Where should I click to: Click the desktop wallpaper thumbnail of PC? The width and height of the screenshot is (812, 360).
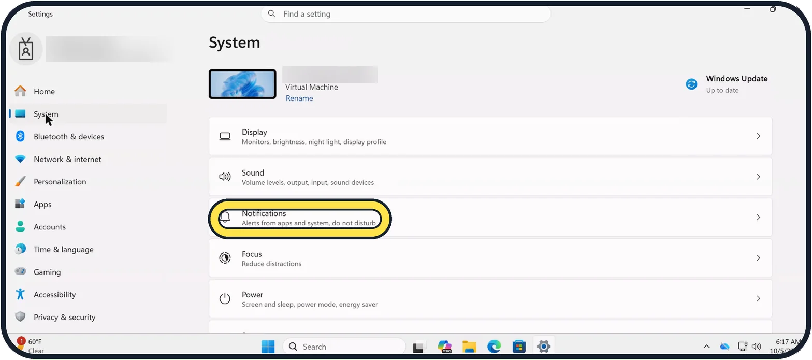[242, 84]
